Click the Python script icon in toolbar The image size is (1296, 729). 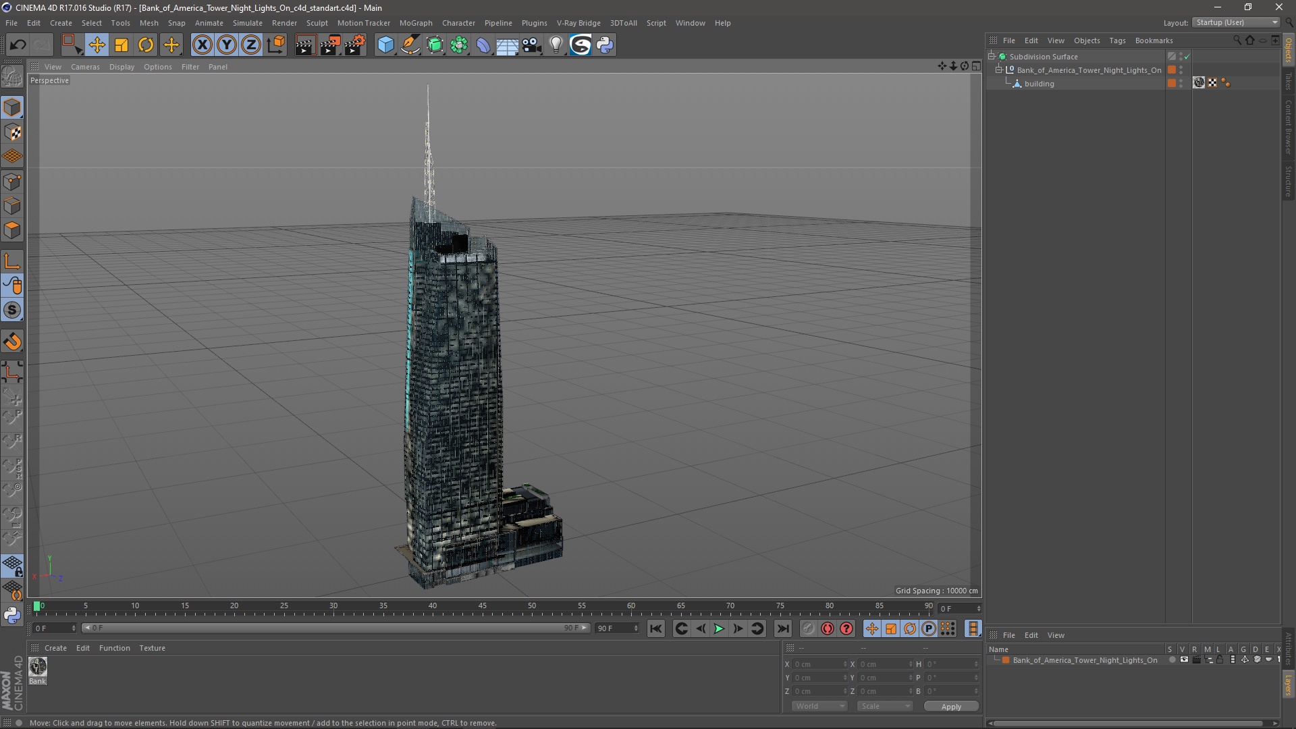point(605,45)
